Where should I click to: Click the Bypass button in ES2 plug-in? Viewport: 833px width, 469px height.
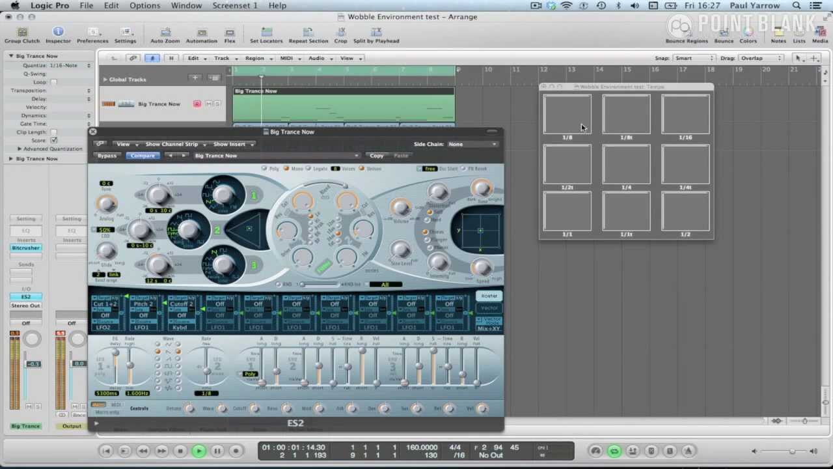107,156
